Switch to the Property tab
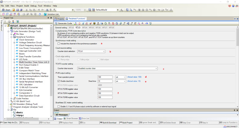239x128 pixels. [x=59, y=19]
